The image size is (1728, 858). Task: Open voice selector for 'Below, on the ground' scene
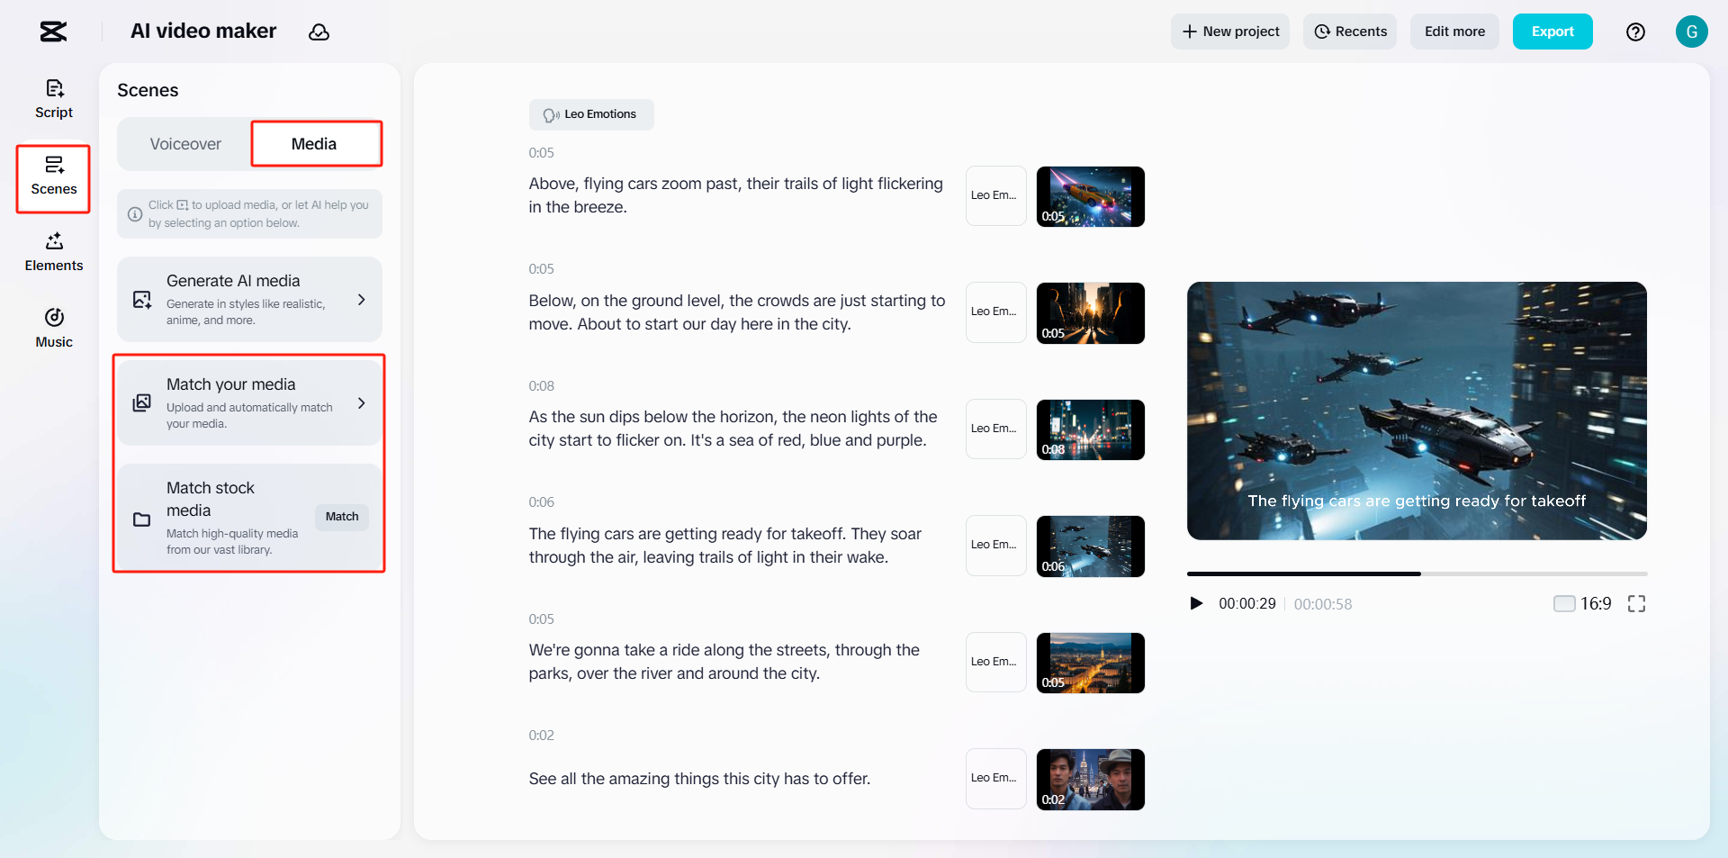click(995, 312)
